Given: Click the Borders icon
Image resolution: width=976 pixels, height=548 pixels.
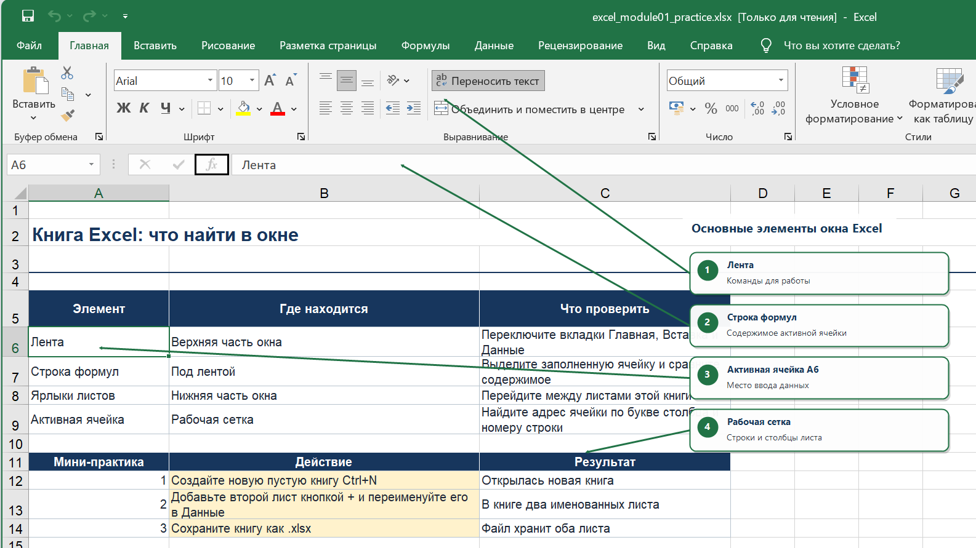Looking at the screenshot, I should (204, 108).
